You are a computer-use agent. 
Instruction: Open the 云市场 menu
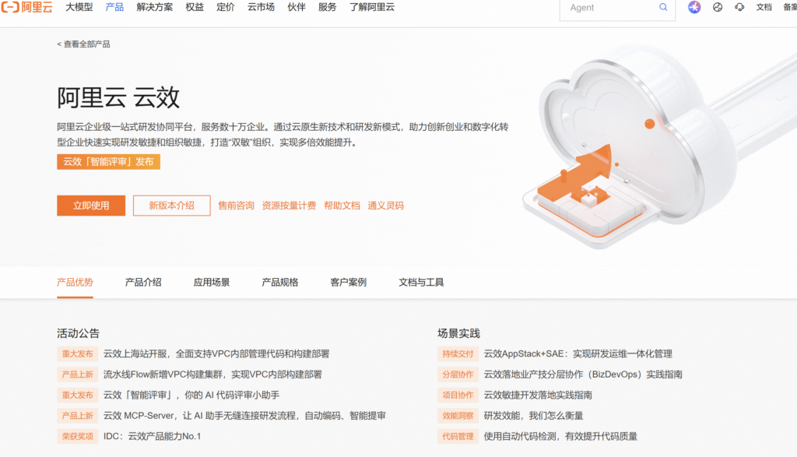261,7
